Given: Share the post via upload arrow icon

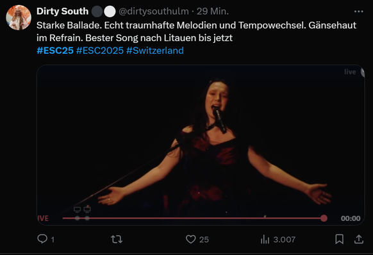Looking at the screenshot, I should [x=359, y=239].
